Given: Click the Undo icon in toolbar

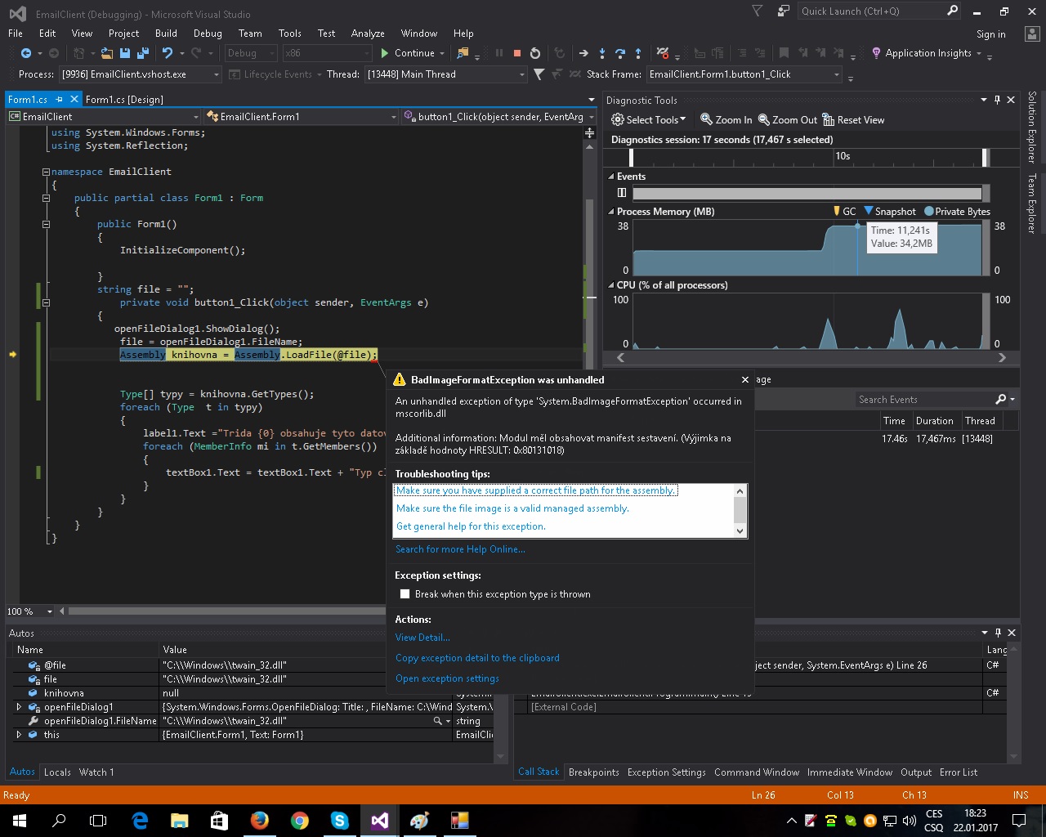Looking at the screenshot, I should pyautogui.click(x=168, y=53).
